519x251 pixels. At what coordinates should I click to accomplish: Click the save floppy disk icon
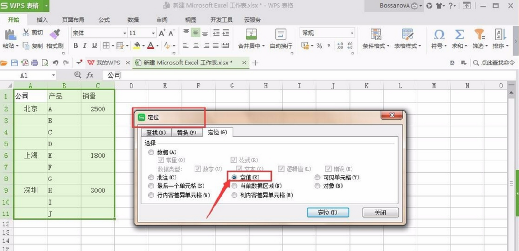[14, 63]
